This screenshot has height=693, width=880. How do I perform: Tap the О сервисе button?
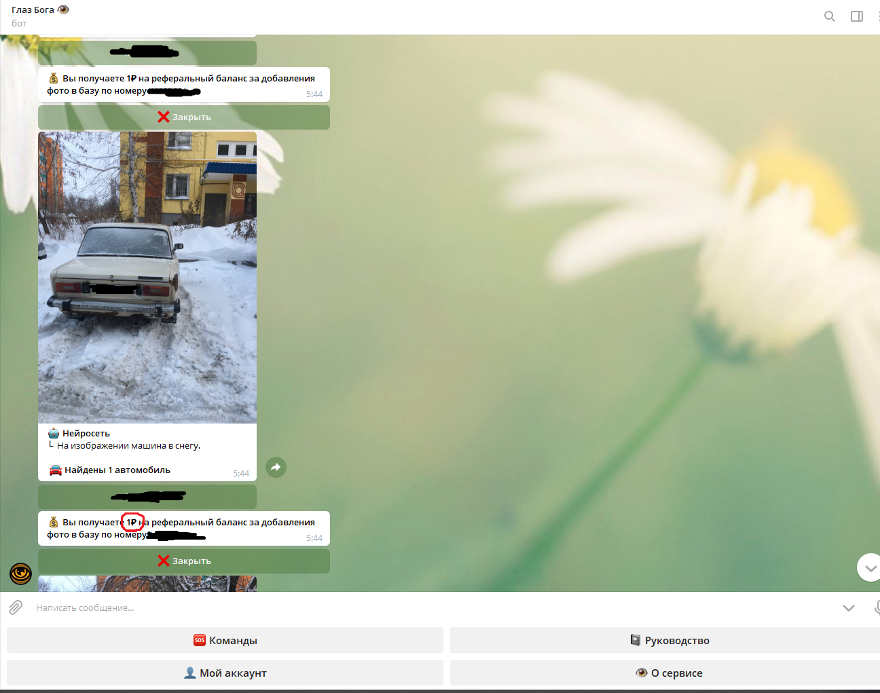point(669,673)
